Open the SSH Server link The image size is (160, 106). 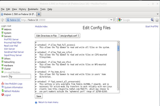[x=9, y=49]
